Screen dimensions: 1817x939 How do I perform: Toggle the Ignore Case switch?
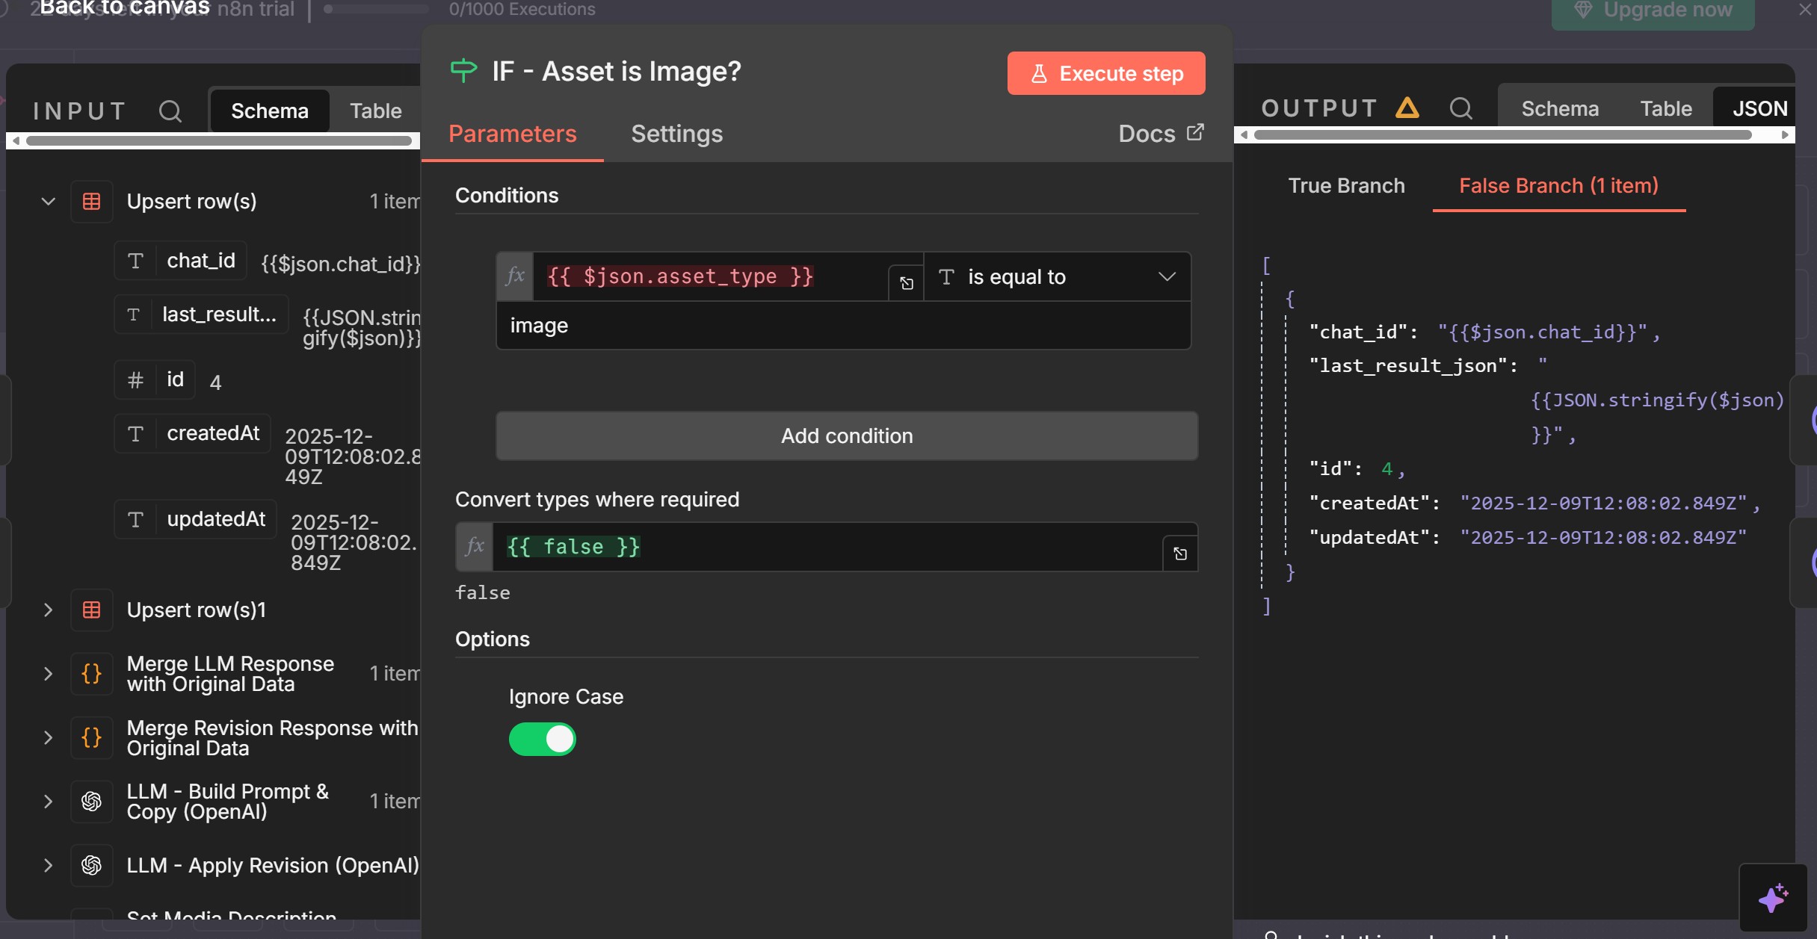(x=543, y=739)
